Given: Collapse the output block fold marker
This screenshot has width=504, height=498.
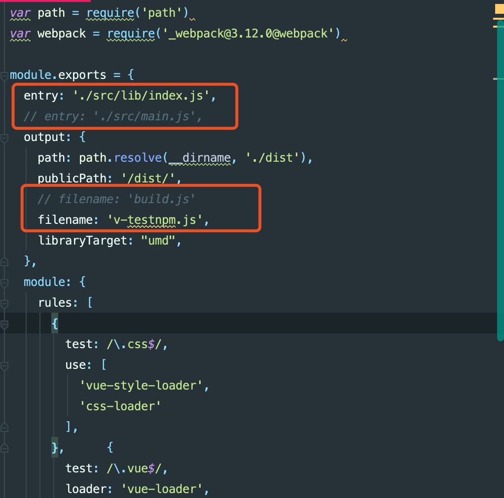Looking at the screenshot, I should tap(4, 139).
